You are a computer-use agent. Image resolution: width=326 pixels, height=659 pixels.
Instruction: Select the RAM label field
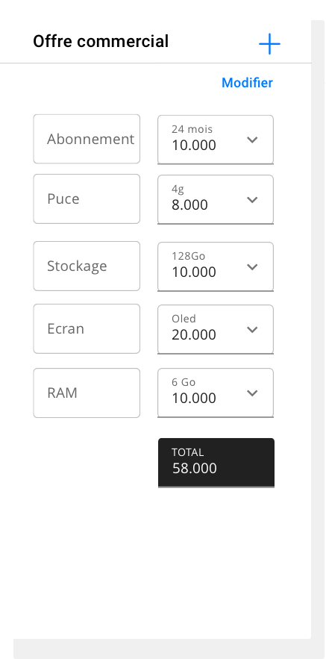(87, 393)
